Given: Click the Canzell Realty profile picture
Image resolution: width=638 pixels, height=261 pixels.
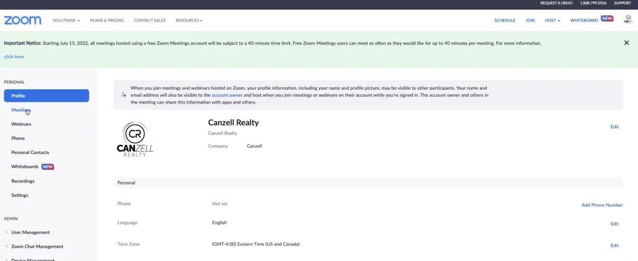Looking at the screenshot, I should 135,140.
